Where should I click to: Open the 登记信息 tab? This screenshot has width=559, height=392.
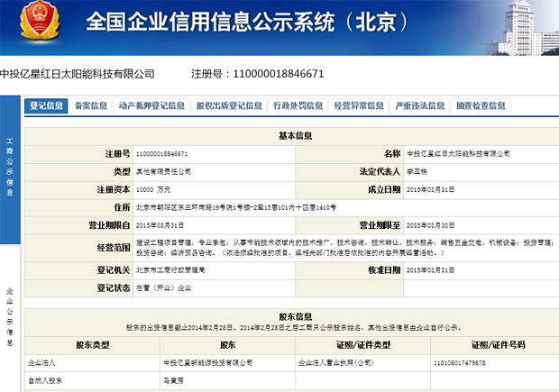(47, 106)
